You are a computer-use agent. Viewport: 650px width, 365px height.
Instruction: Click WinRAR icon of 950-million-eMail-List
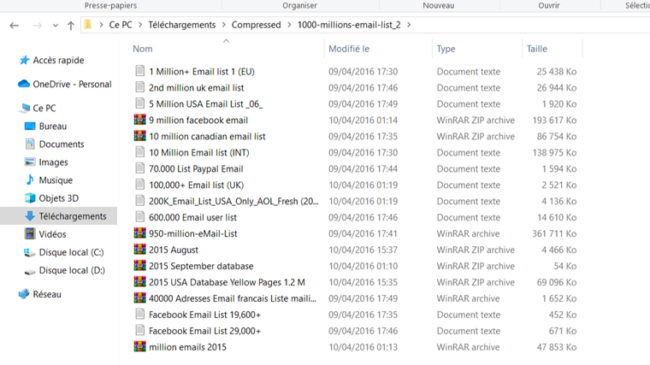click(139, 233)
